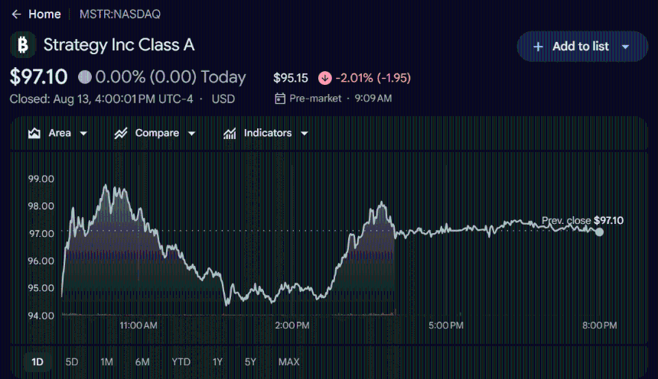Click the calendar icon beside Pre-market
658x379 pixels.
(280, 99)
